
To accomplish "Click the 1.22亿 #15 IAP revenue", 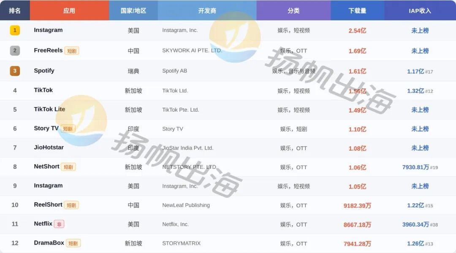I will click(x=420, y=206).
